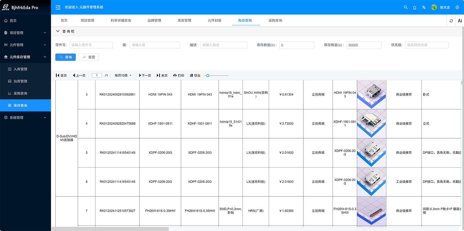Screen dimensions: 464x231
Task: Click the Ai assistant icon
Action: pos(460,21)
